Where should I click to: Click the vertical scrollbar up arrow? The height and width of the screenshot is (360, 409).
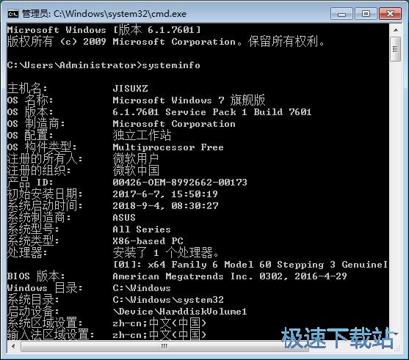point(396,30)
